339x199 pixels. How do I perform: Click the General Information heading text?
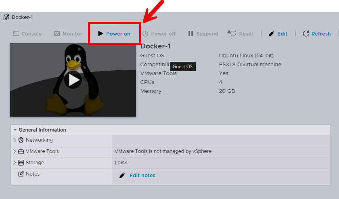[x=42, y=130]
